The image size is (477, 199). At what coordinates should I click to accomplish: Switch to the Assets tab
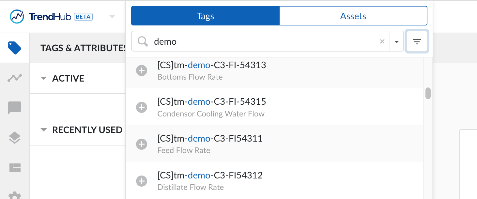353,16
